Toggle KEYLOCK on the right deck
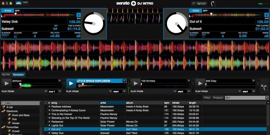 (206, 35)
